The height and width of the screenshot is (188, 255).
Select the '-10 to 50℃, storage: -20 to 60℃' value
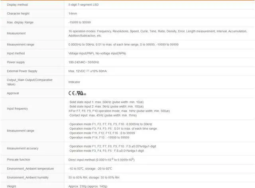tap(90, 169)
